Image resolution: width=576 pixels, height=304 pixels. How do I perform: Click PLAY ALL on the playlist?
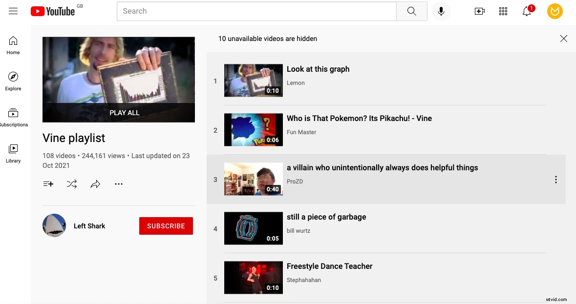(x=125, y=113)
